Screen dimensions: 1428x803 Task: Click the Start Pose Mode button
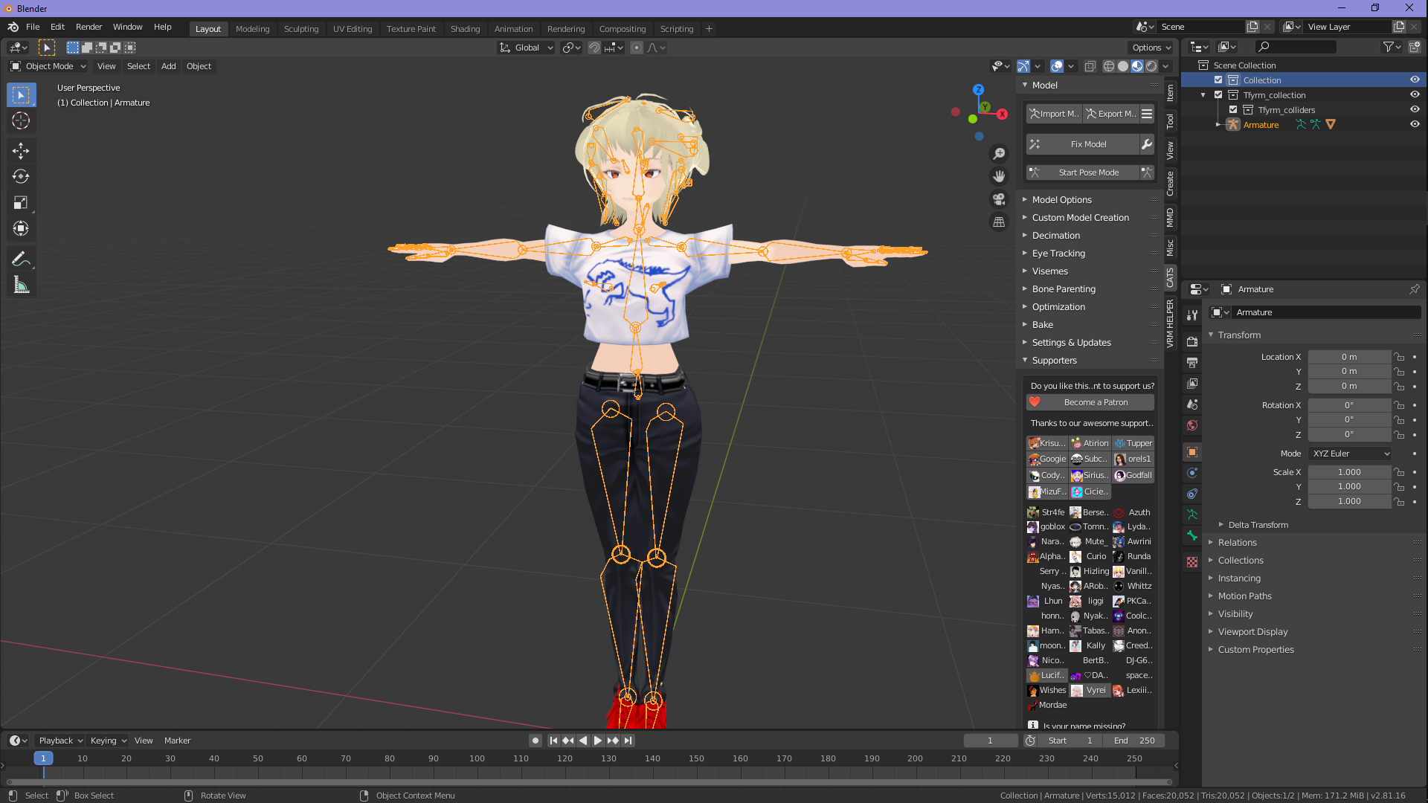tap(1083, 172)
